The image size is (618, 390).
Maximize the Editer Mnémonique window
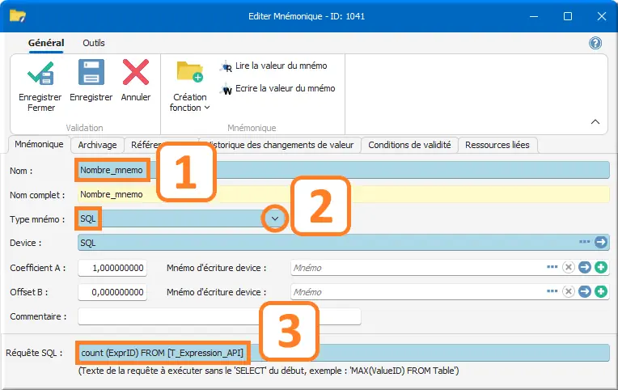point(568,16)
